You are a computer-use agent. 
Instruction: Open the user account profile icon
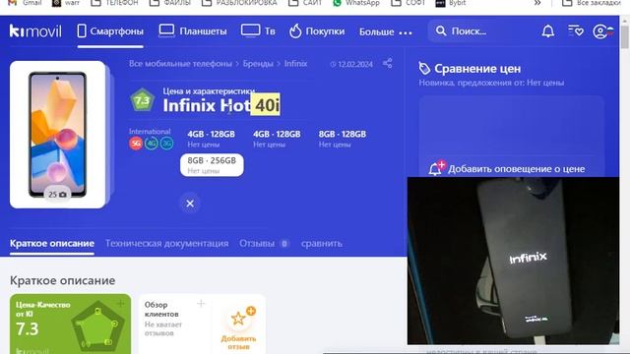[x=602, y=31]
